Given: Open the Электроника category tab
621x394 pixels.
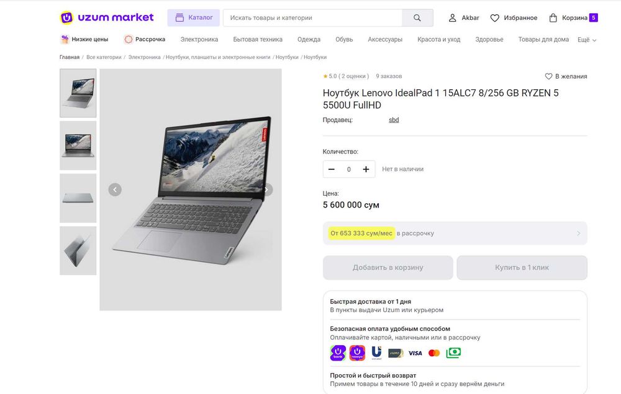Looking at the screenshot, I should pyautogui.click(x=199, y=40).
